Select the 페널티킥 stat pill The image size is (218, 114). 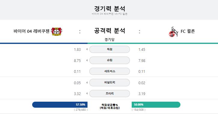[x=109, y=83]
